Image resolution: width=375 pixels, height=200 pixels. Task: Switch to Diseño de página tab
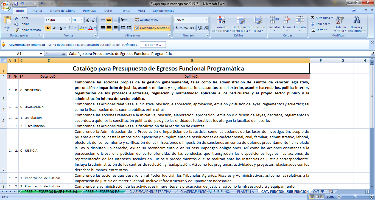(63, 11)
